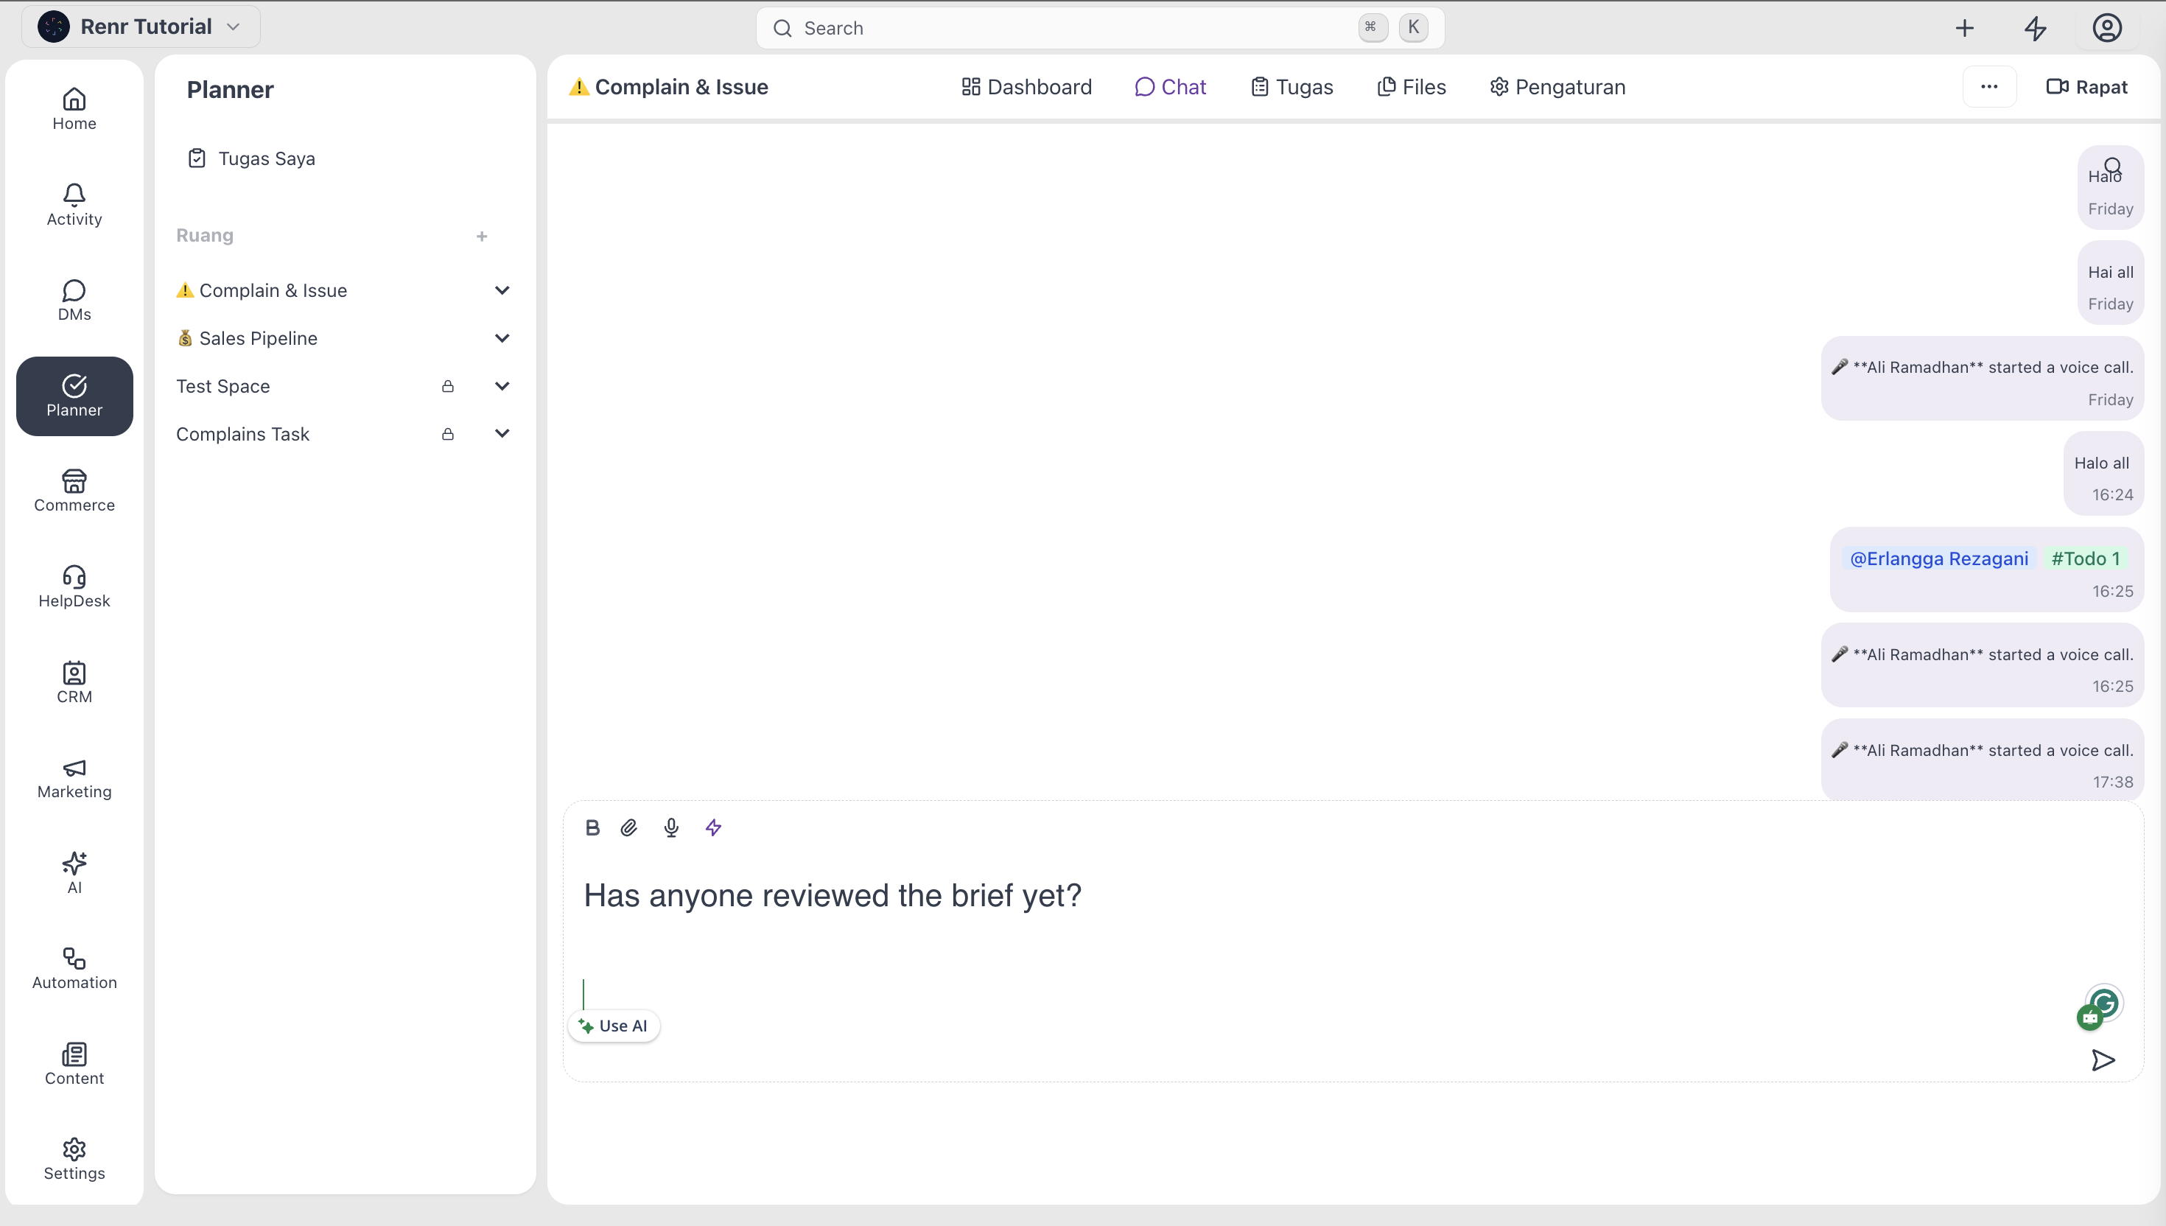Click the @Erlangga Rezagani mention
2166x1226 pixels.
1938,558
